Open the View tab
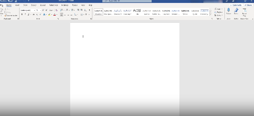The height and width of the screenshot is (116, 254). [83, 5]
